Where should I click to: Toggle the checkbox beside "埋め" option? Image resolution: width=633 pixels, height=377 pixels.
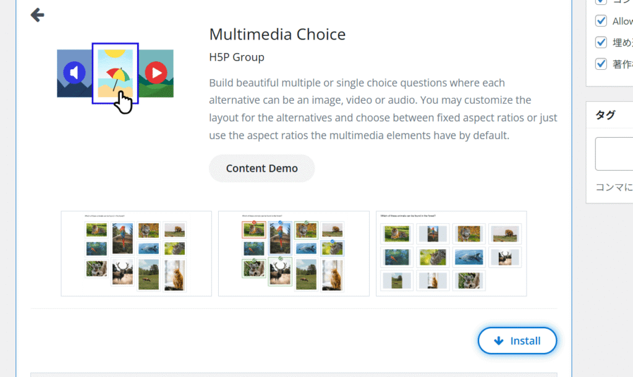[601, 43]
